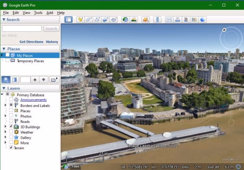Enable the Roads layer
Screen dimensions: 244x170
click(11, 121)
